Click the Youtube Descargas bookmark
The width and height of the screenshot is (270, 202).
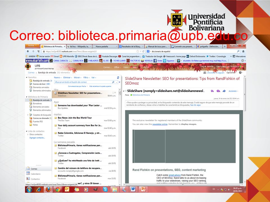[108, 56]
